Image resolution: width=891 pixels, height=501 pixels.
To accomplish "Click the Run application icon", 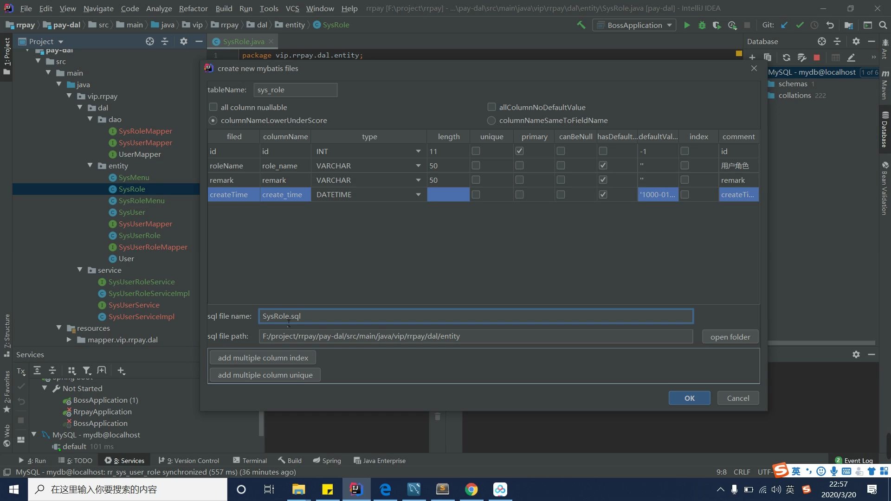I will click(x=687, y=25).
